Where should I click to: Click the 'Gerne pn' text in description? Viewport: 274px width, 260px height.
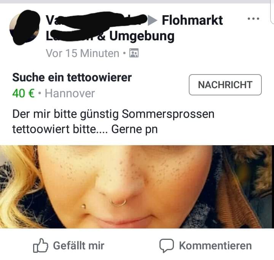134,130
